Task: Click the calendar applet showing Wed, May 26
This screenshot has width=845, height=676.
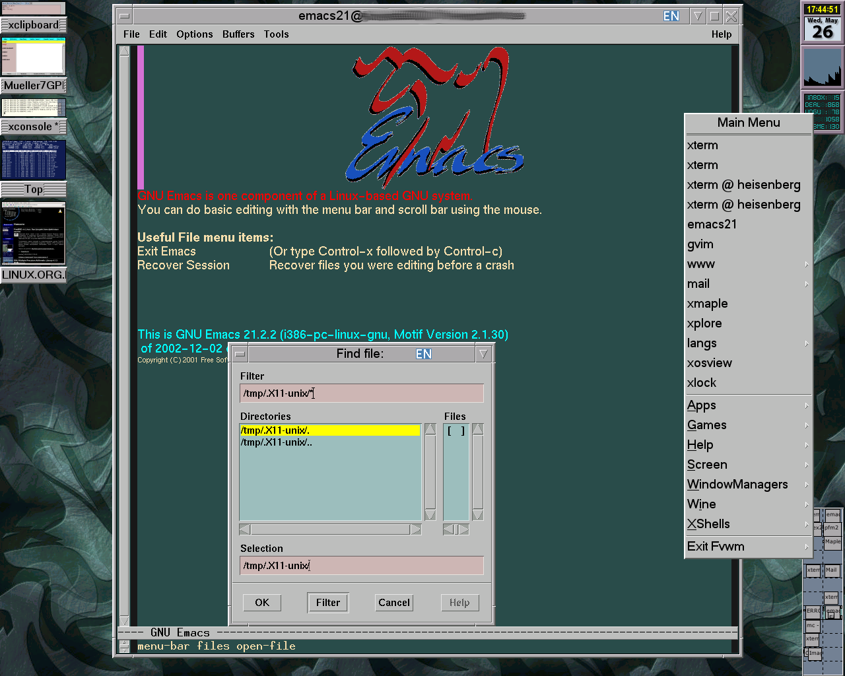Action: pos(822,29)
